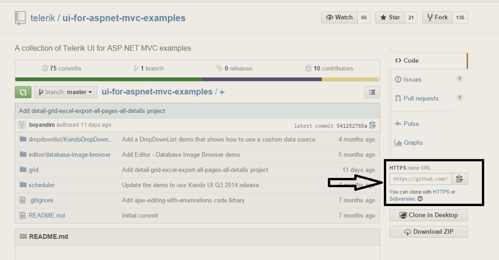The height and width of the screenshot is (260, 499).
Task: Open the README.md file link
Action: [47, 216]
